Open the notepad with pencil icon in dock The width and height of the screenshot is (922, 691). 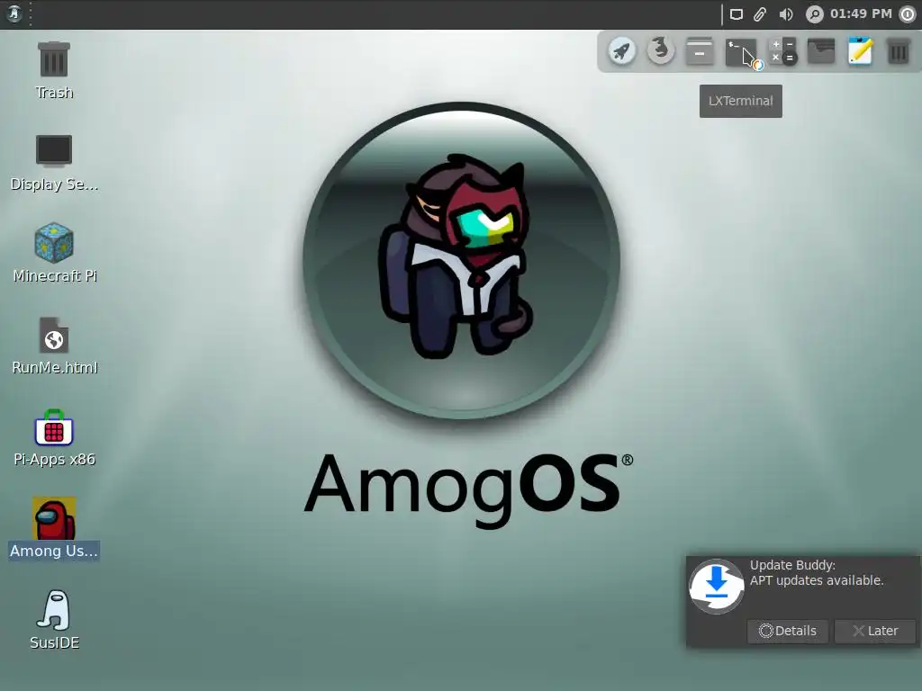(860, 51)
